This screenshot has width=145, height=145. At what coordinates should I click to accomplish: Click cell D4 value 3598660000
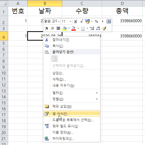pos(122,36)
